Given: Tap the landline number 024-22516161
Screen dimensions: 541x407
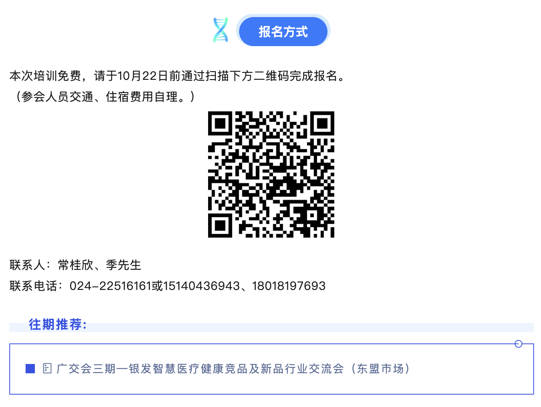Looking at the screenshot, I should click(110, 286).
